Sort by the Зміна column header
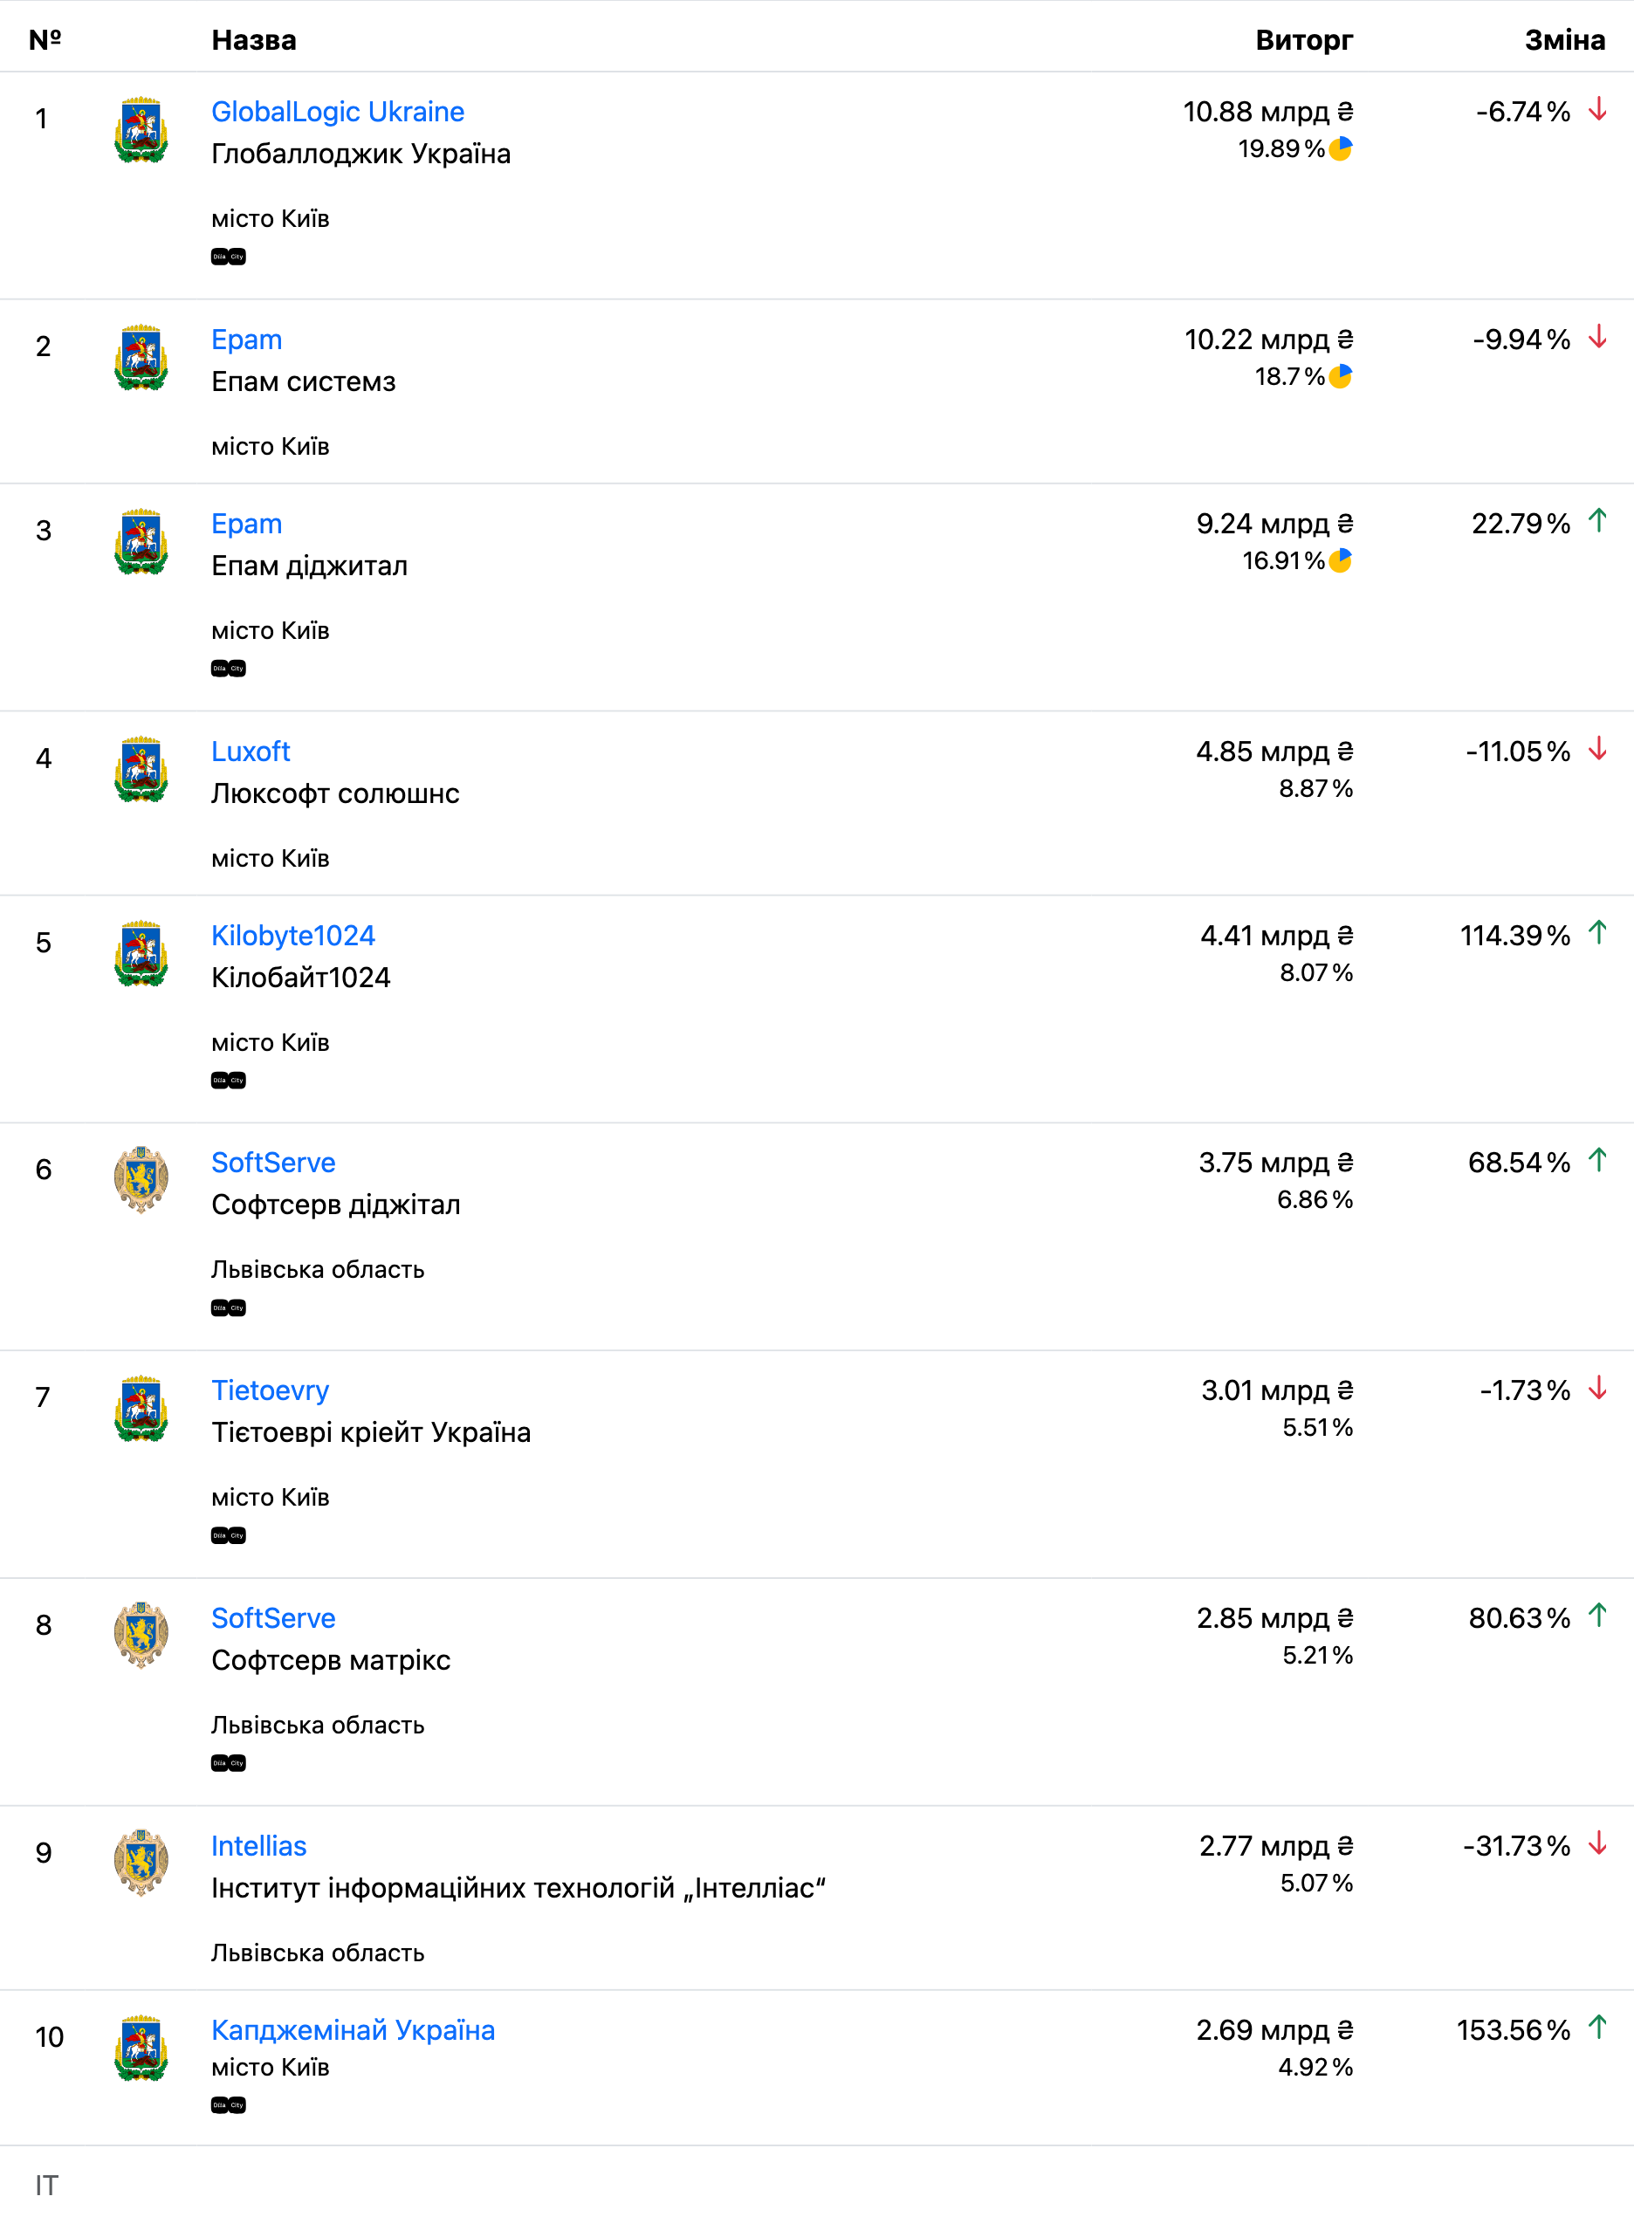 [x=1564, y=40]
